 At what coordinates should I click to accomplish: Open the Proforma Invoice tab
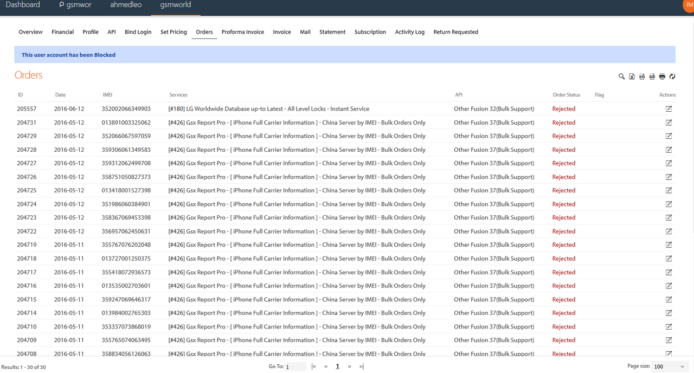point(243,32)
